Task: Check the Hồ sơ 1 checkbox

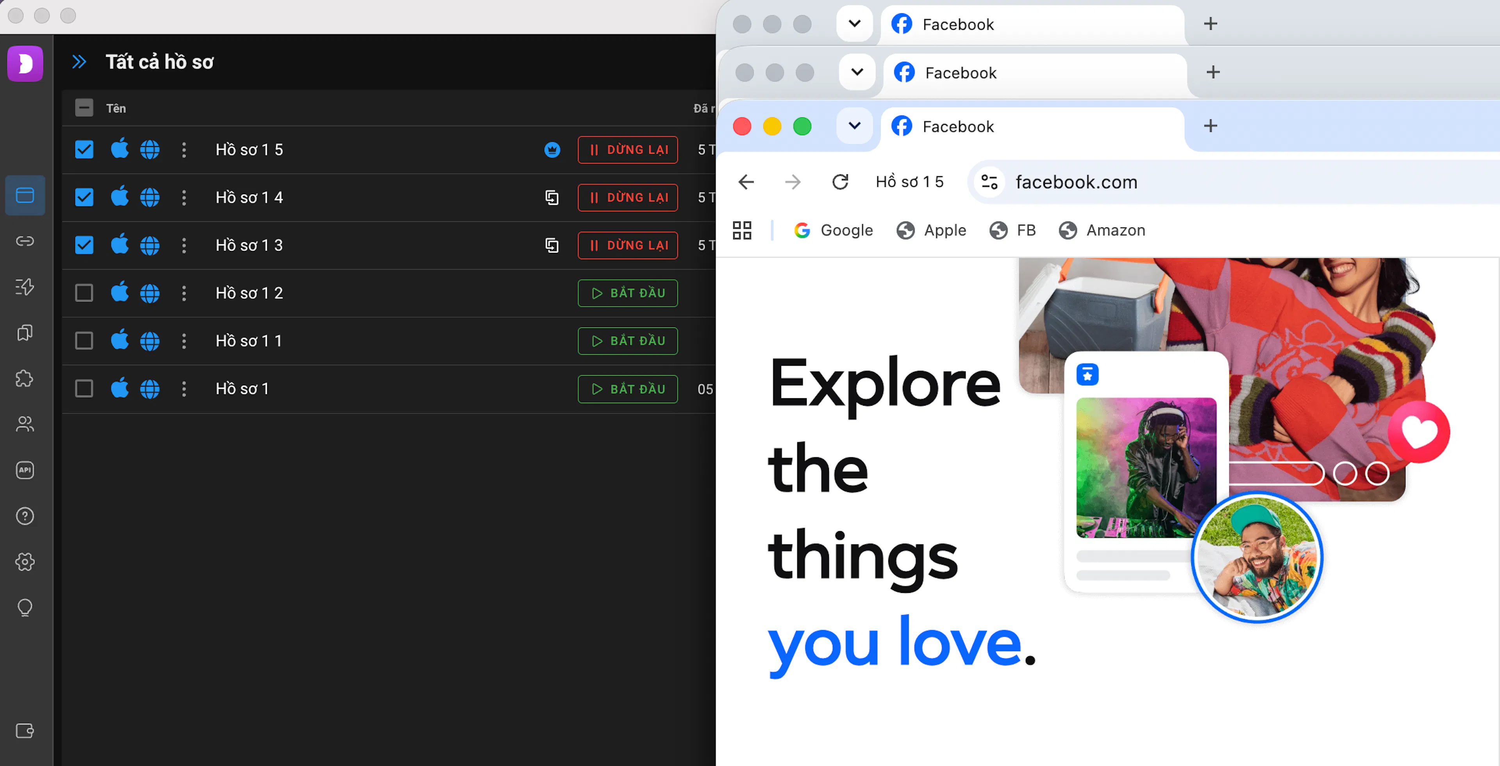Action: tap(84, 388)
